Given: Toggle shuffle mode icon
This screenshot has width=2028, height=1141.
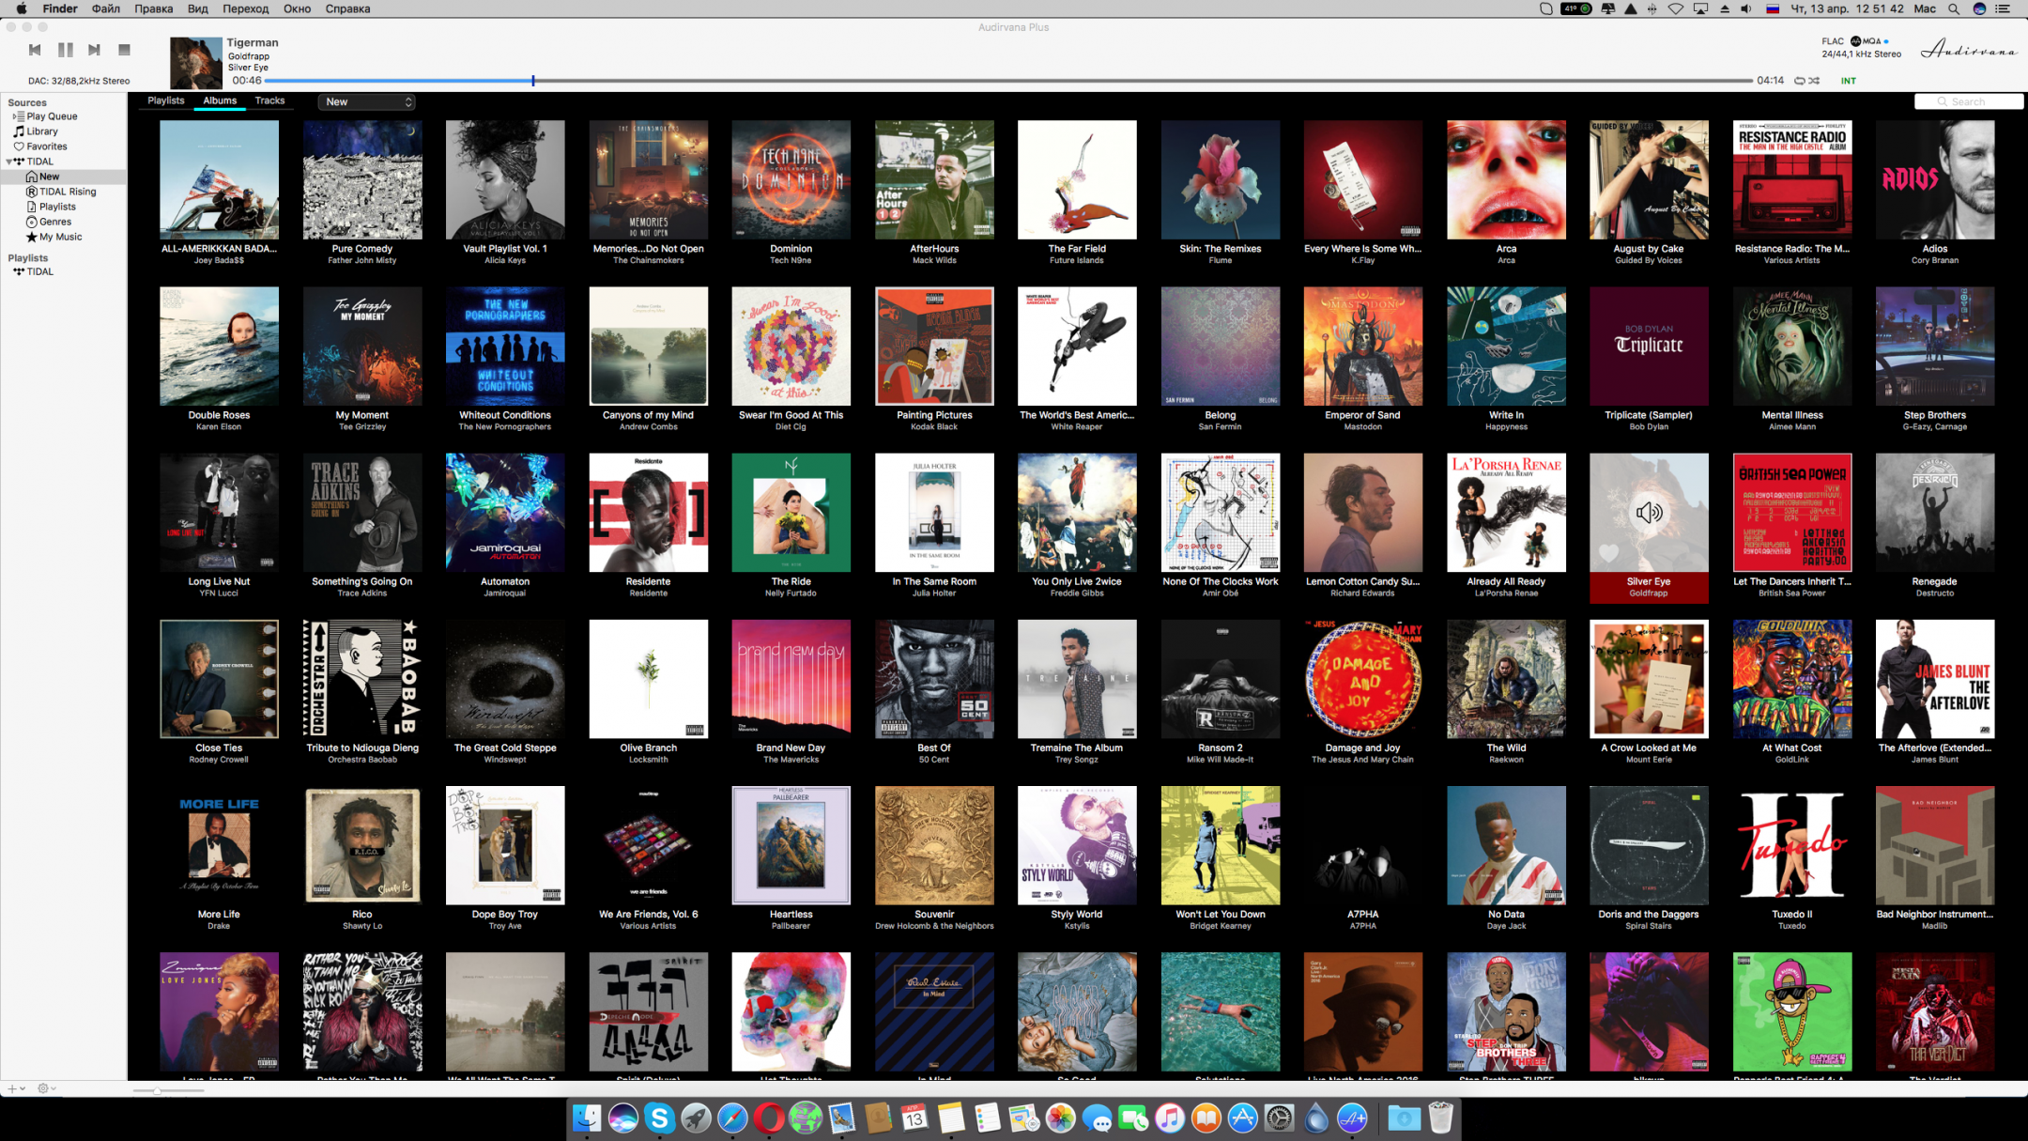Looking at the screenshot, I should pyautogui.click(x=1814, y=81).
